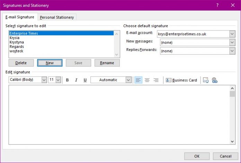Click the Rename signature button

107,63
